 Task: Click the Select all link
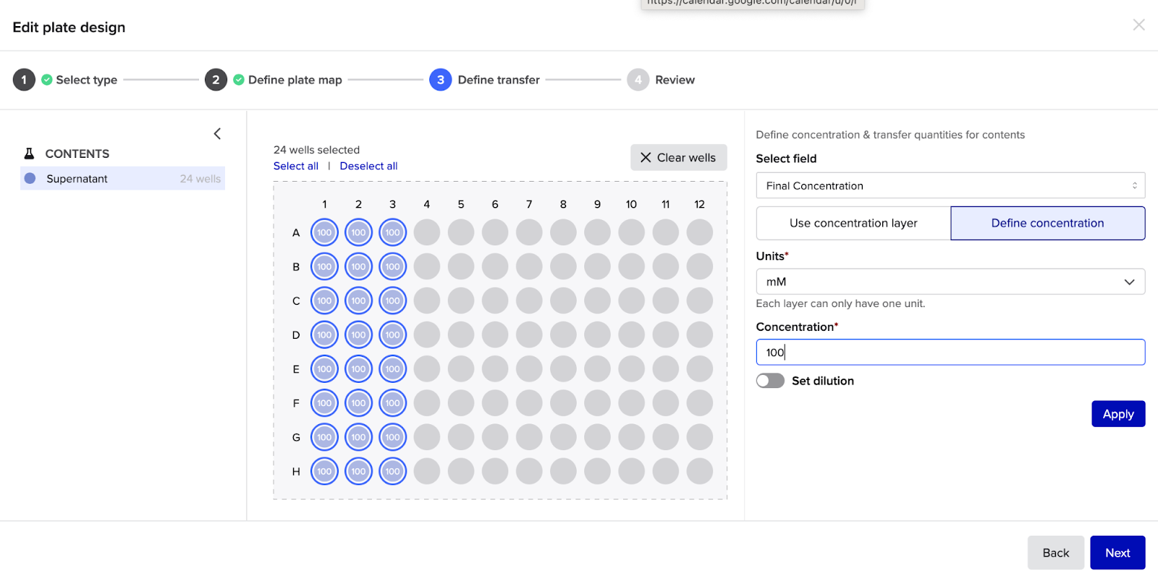pos(295,166)
